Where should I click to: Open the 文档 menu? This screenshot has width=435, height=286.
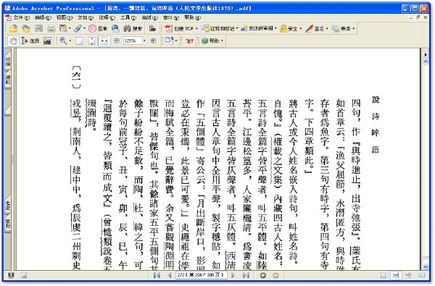pos(86,17)
